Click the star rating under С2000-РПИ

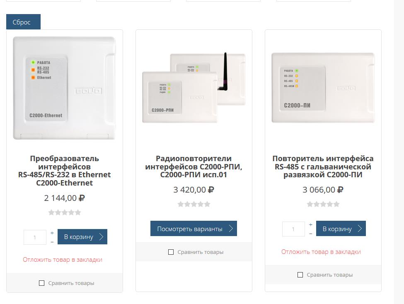click(194, 204)
